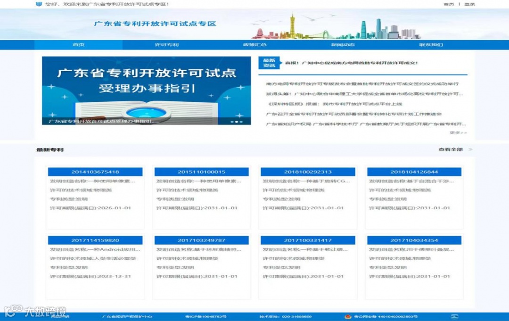Image resolution: width=509 pixels, height=321 pixels.
Task: Open 粤公网安备 44010402002503号 footer link
Action: point(386,316)
